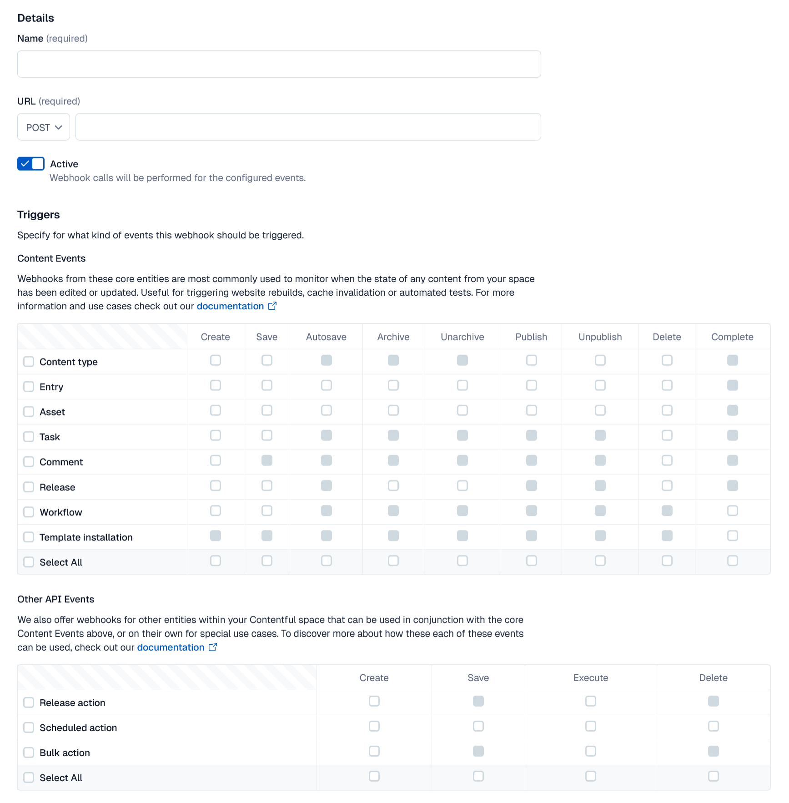Click the URL input field
789x803 pixels.
click(x=308, y=126)
